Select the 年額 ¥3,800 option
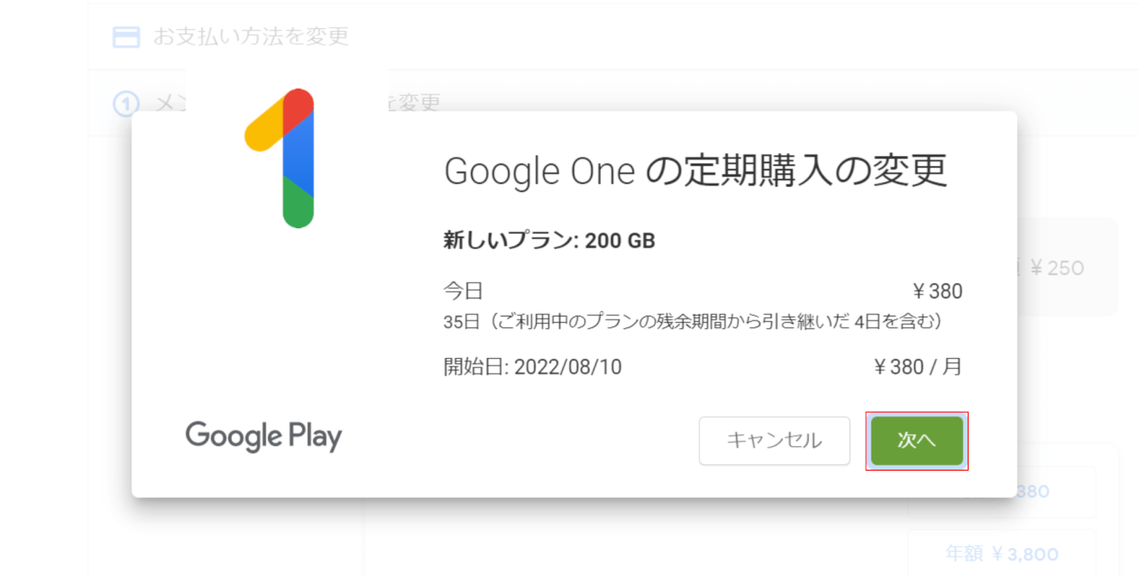 (1001, 554)
